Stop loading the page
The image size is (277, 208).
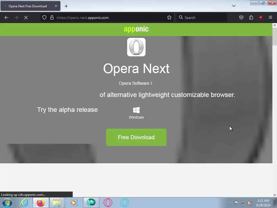coord(26,18)
